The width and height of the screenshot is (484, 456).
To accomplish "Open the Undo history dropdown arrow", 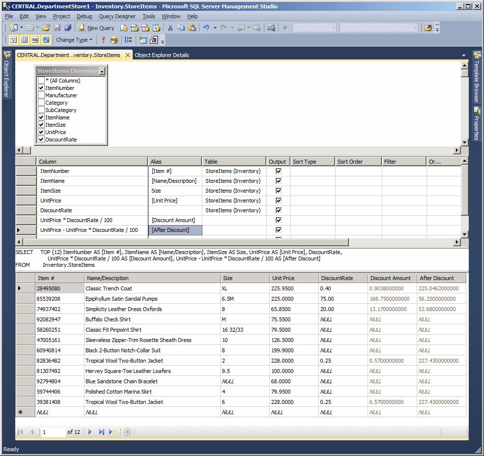I will 215,28.
